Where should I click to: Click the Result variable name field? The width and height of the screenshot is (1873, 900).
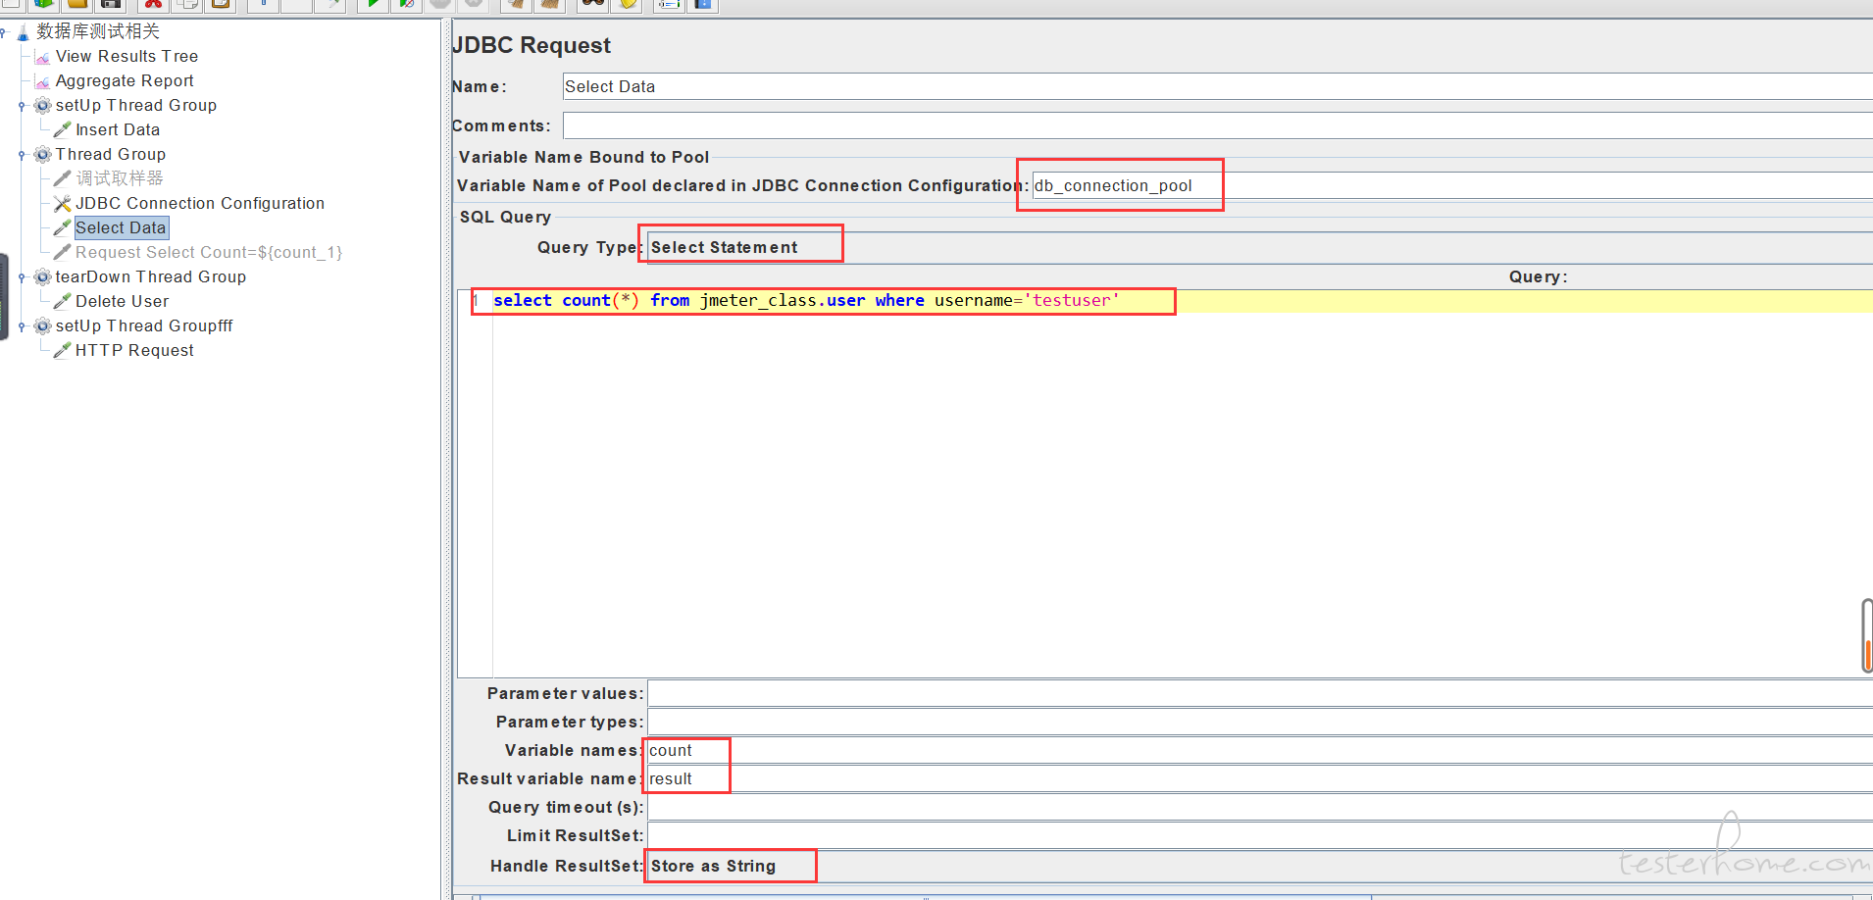click(1260, 778)
